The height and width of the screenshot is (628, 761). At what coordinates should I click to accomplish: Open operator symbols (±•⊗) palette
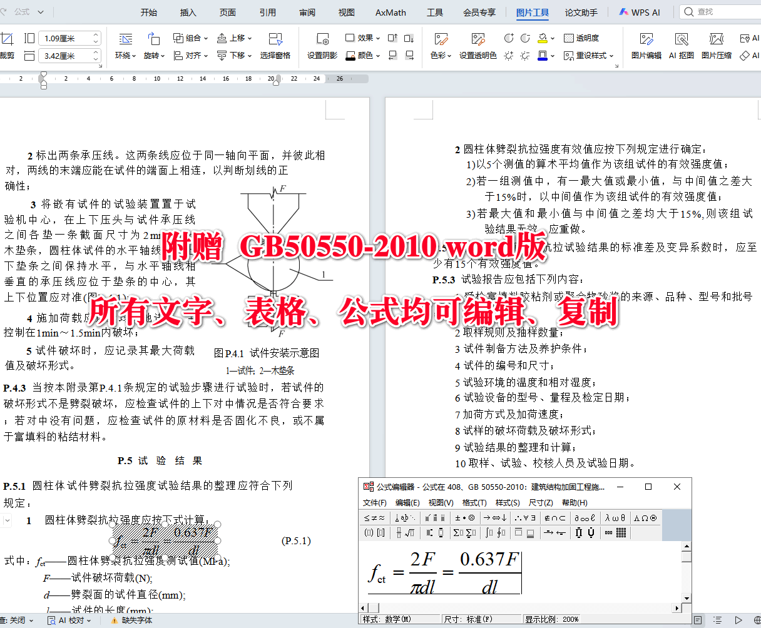pyautogui.click(x=465, y=517)
